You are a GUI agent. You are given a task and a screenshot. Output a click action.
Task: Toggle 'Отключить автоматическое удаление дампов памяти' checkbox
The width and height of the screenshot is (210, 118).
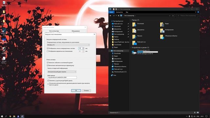(x=48, y=84)
